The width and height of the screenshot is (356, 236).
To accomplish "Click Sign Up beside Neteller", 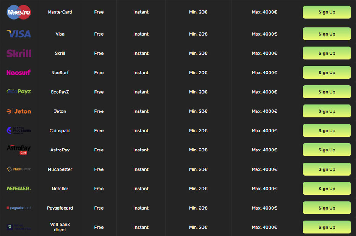I will [327, 188].
